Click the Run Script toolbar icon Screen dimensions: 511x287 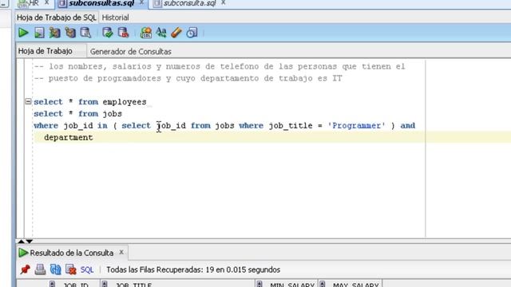click(x=39, y=33)
